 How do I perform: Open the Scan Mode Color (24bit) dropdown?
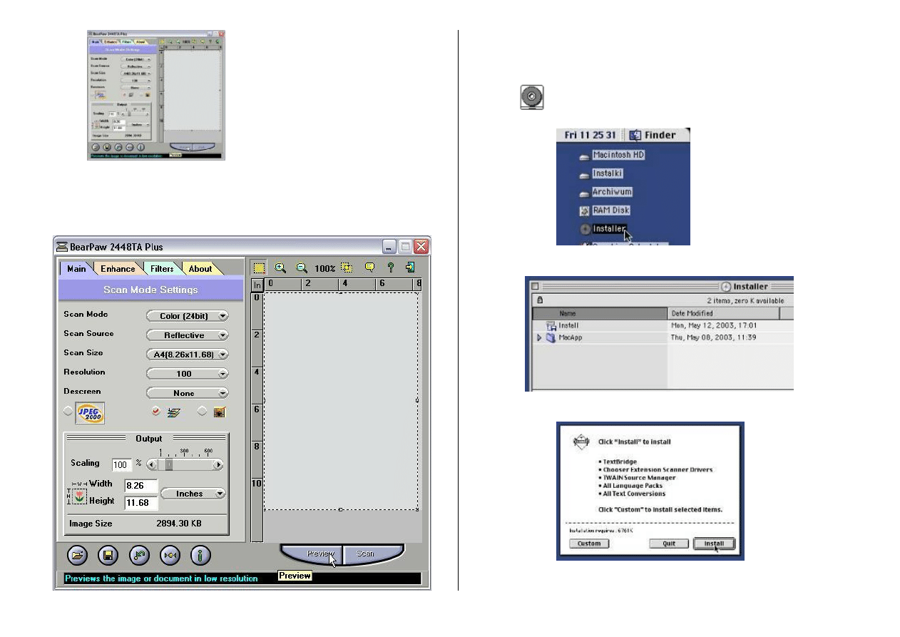click(188, 316)
